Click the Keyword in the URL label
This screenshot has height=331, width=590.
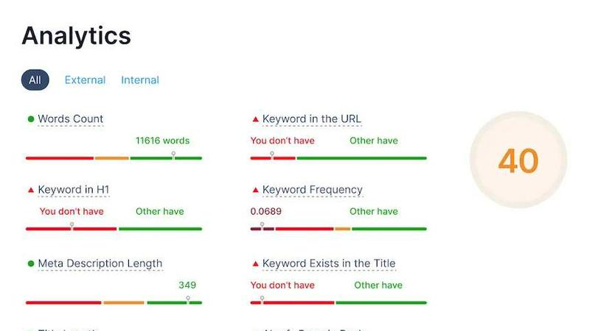click(312, 119)
